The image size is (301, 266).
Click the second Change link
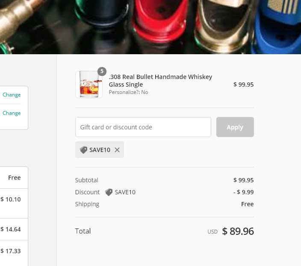click(12, 113)
